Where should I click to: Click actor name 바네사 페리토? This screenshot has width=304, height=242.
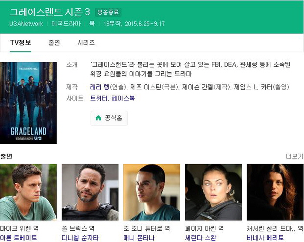(x=265, y=238)
